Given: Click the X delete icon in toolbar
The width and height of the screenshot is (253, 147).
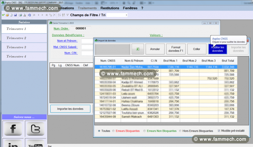Looking at the screenshot, I should tap(54, 15).
